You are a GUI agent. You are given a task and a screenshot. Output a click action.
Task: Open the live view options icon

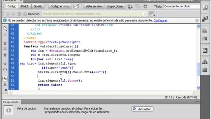coord(76,6)
